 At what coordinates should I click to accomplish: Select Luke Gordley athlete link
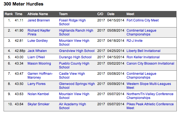coord(38,41)
